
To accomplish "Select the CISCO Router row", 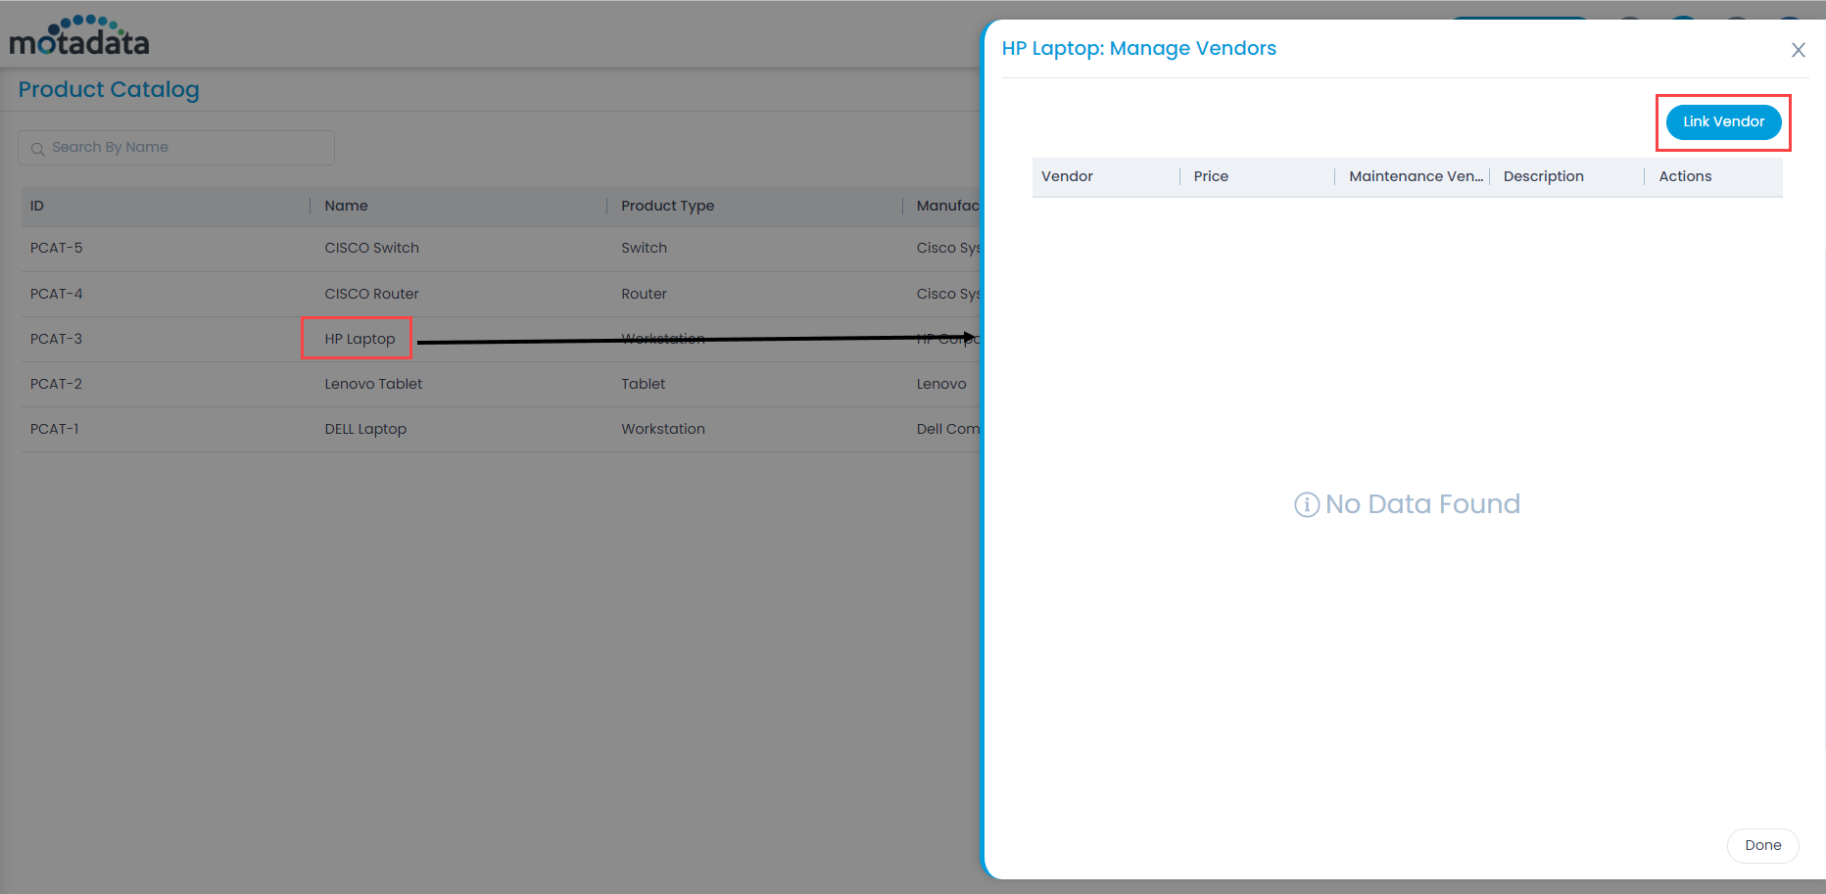I will coord(371,294).
